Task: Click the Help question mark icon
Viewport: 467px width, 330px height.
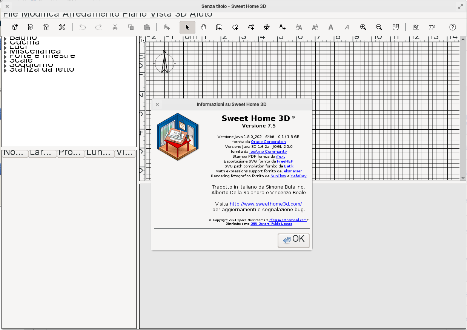Action: click(453, 27)
